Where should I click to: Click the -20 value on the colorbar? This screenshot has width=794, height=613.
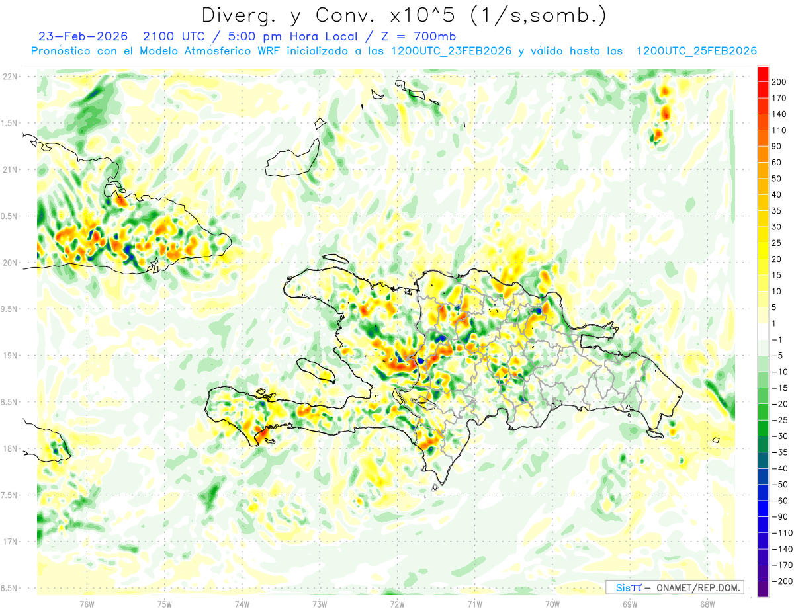click(780, 404)
